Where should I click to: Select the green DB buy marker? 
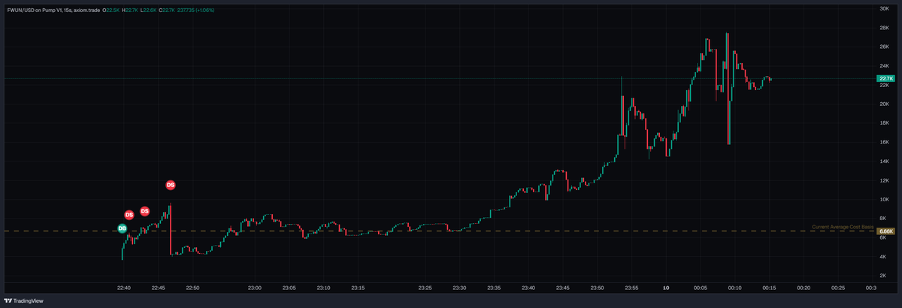[122, 228]
